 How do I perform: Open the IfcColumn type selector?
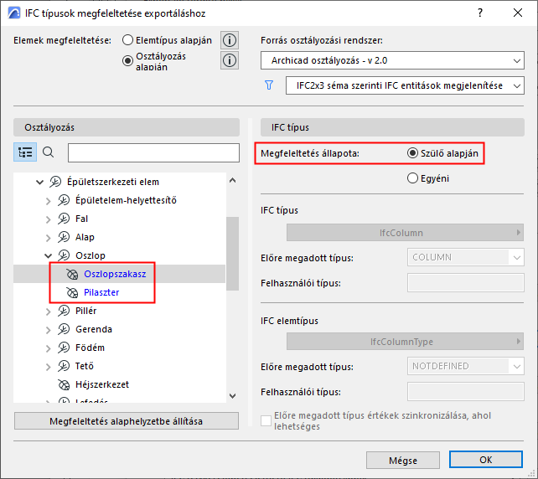406,233
